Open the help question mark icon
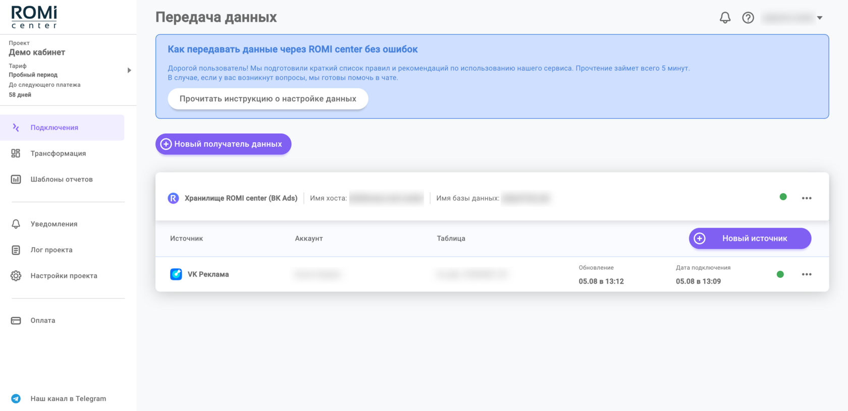 pos(748,18)
